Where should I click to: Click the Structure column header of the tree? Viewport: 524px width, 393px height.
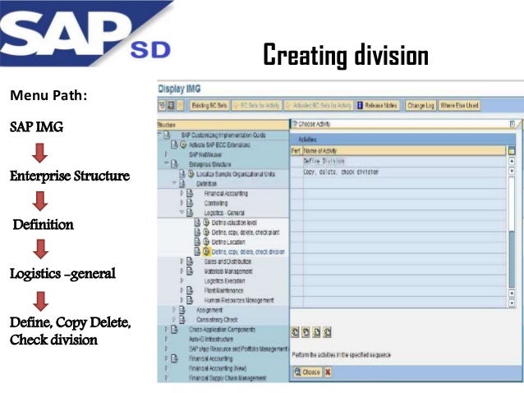click(x=223, y=125)
